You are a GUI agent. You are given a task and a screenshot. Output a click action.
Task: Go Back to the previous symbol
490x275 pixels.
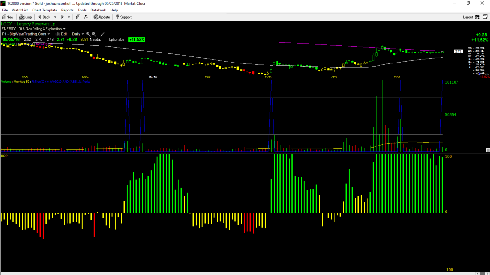pos(44,17)
